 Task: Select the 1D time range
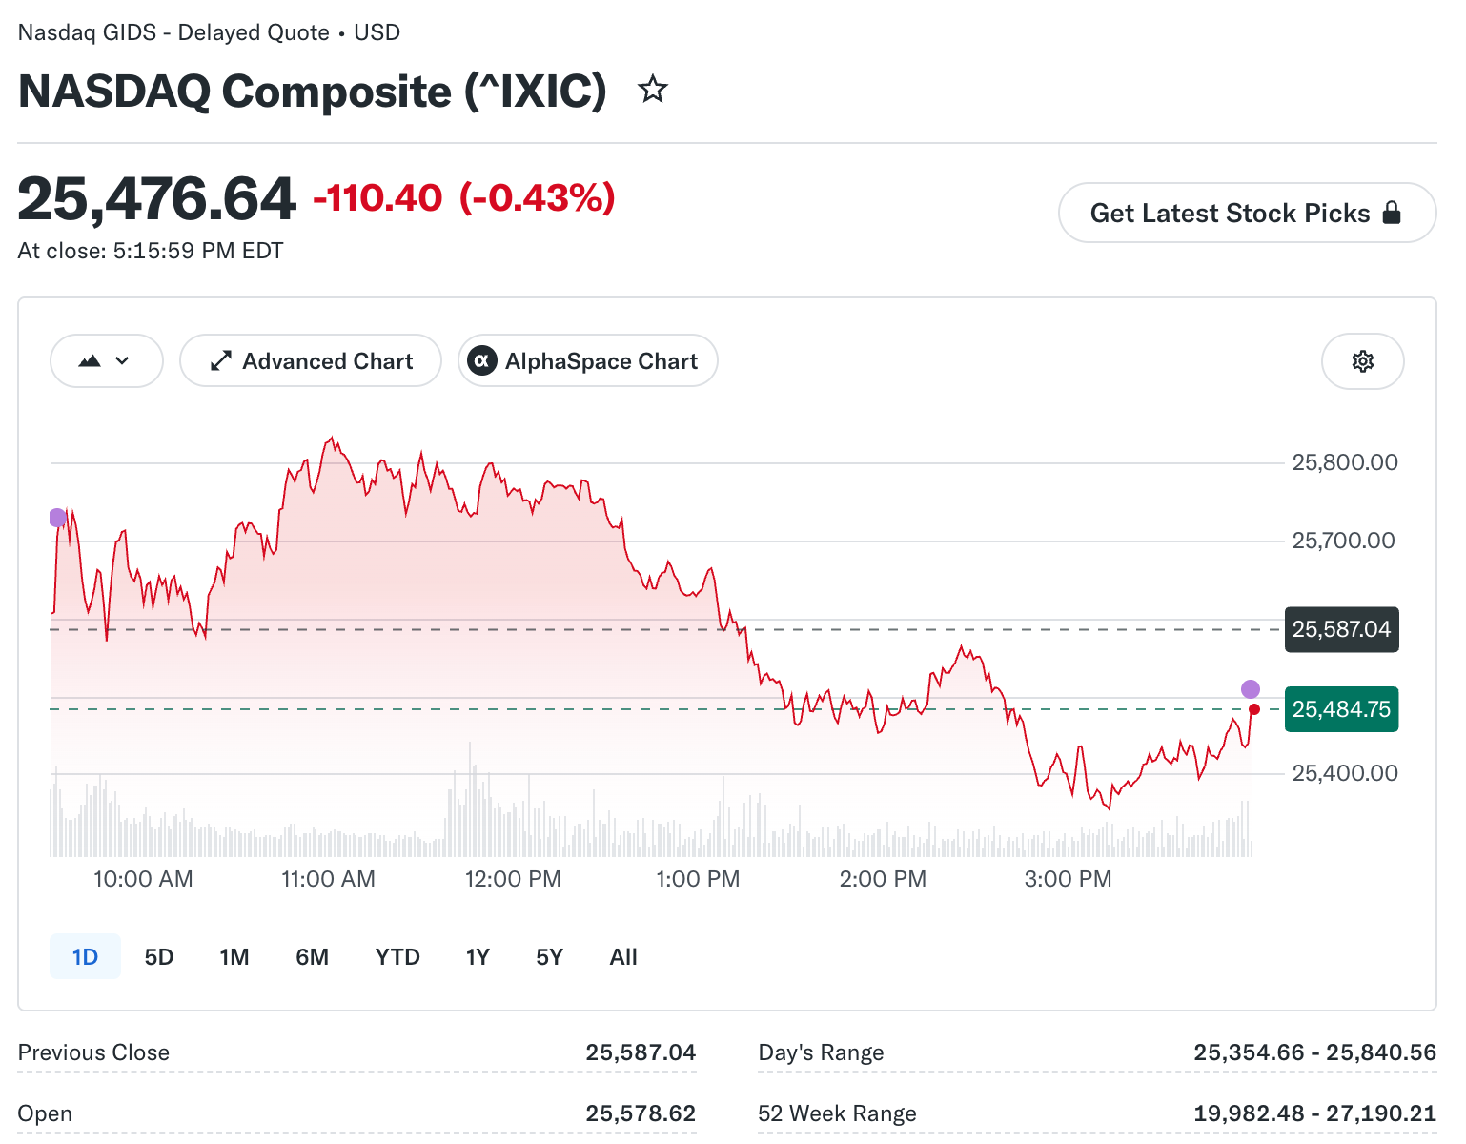coord(85,956)
